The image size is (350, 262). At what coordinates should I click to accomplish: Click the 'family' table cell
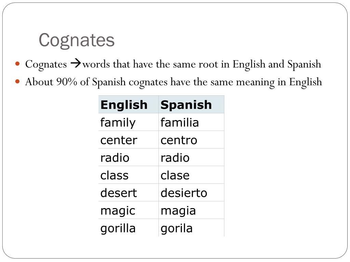129,122
